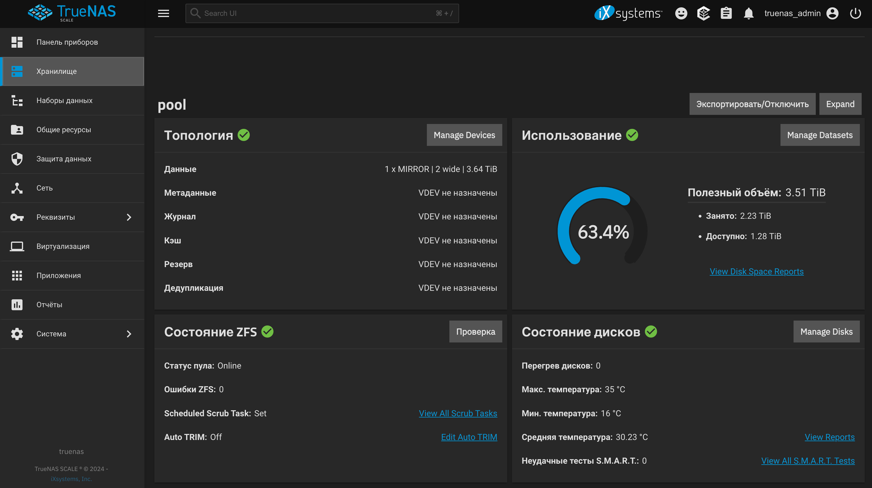Click the TrueNAS SCALE logo
The image size is (872, 488).
click(x=72, y=13)
